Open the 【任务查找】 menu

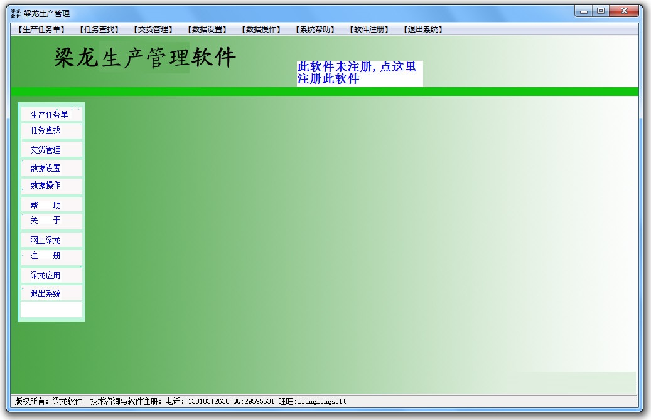(x=99, y=29)
